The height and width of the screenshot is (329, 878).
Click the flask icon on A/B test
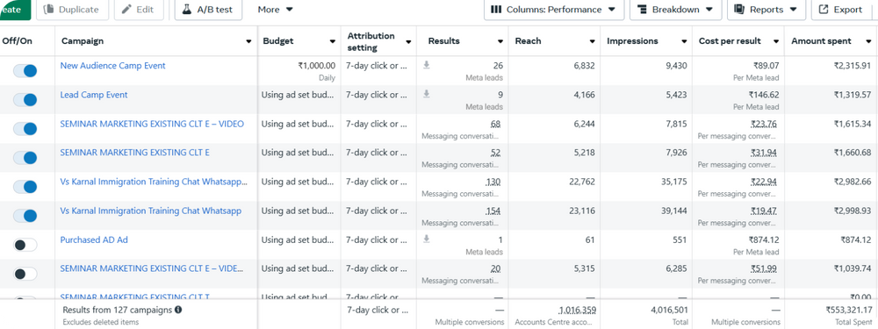[187, 10]
